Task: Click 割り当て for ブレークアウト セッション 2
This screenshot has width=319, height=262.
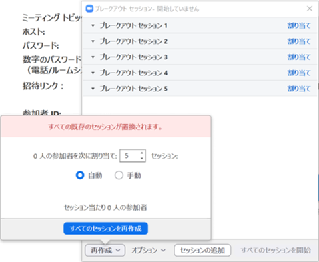Action: point(299,41)
